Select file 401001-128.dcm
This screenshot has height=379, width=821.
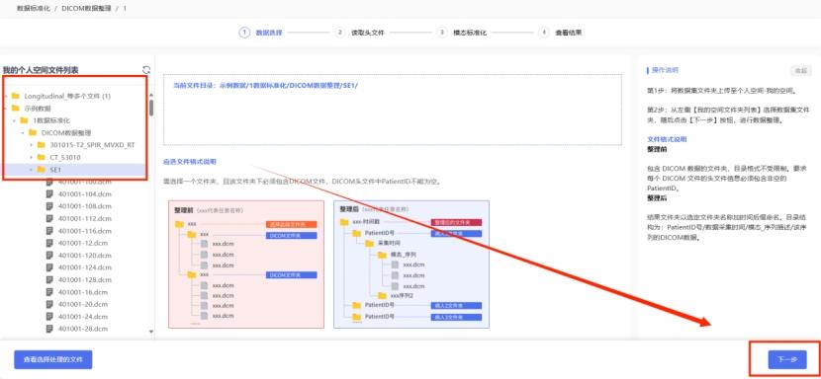84,279
